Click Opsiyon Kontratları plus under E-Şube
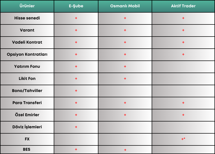Image resolution: width=215 pixels, height=154 pixels. point(76,54)
